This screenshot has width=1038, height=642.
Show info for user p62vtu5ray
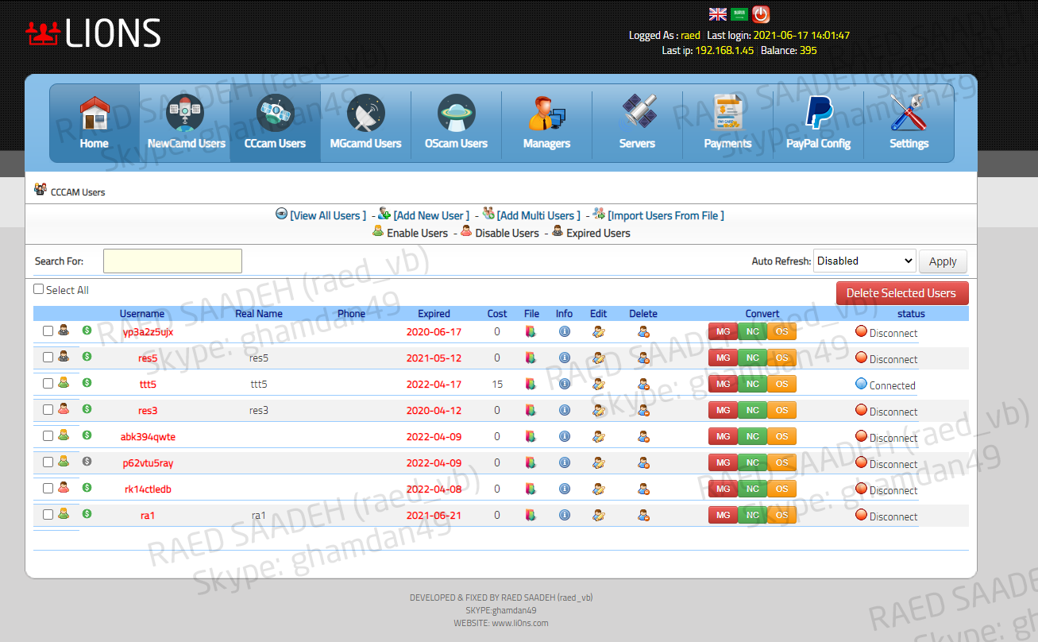pos(565,462)
